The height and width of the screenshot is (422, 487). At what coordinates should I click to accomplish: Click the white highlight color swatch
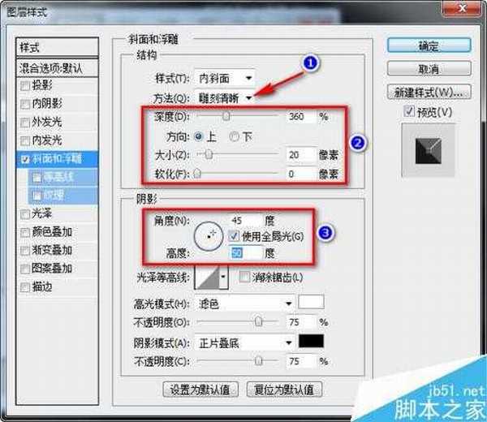point(311,303)
